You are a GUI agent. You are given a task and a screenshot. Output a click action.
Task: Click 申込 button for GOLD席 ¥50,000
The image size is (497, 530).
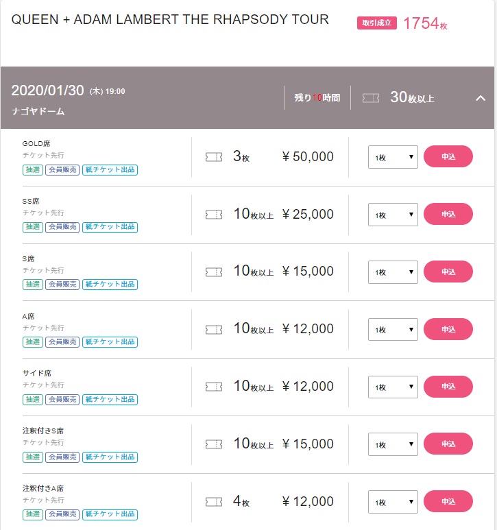coord(448,156)
